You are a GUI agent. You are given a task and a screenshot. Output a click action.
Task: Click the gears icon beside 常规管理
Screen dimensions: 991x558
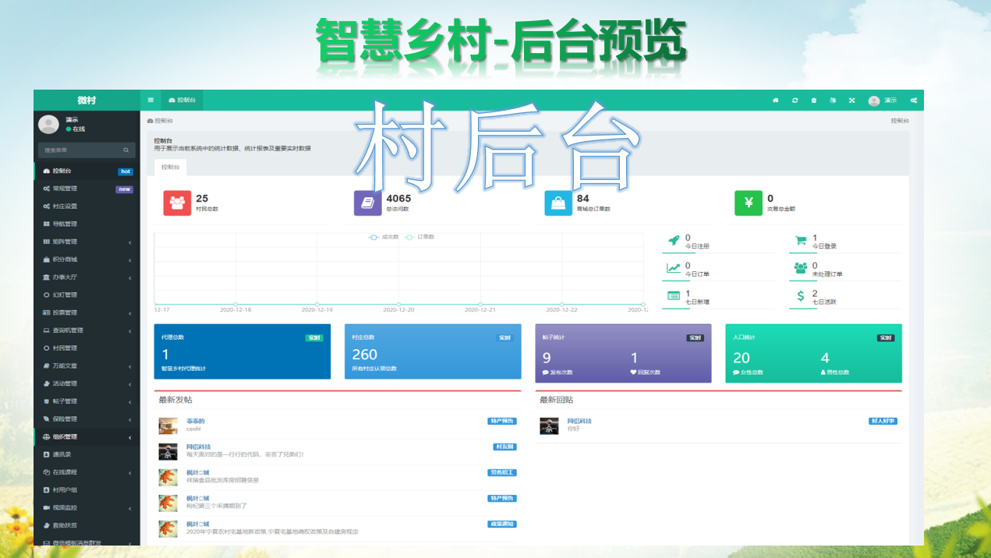coord(47,189)
